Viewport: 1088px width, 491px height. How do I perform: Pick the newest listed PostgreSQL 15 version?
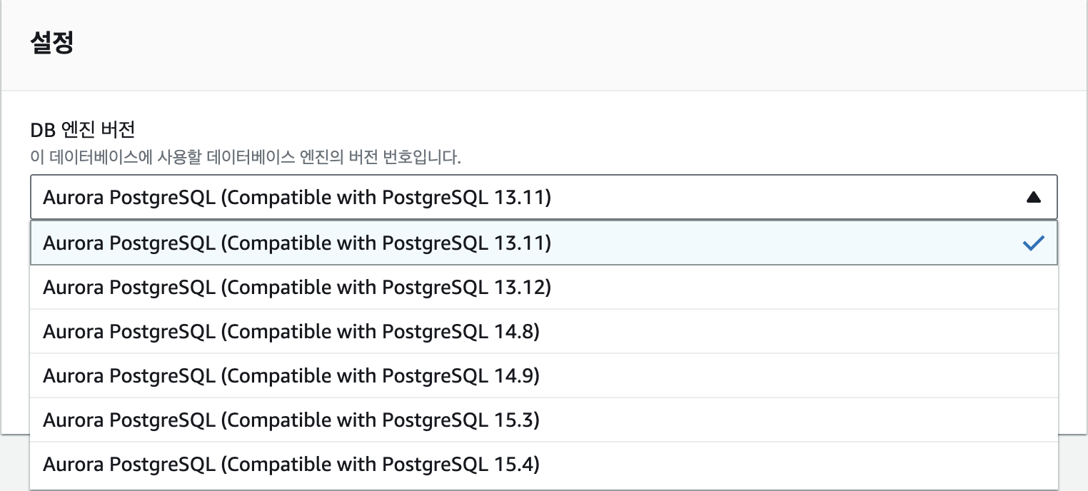291,465
